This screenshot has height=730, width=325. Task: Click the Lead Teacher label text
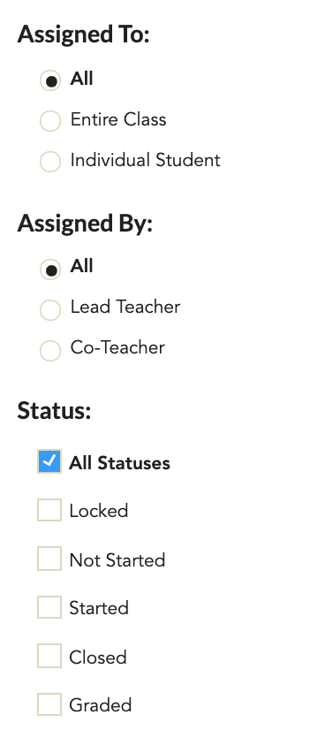click(125, 307)
